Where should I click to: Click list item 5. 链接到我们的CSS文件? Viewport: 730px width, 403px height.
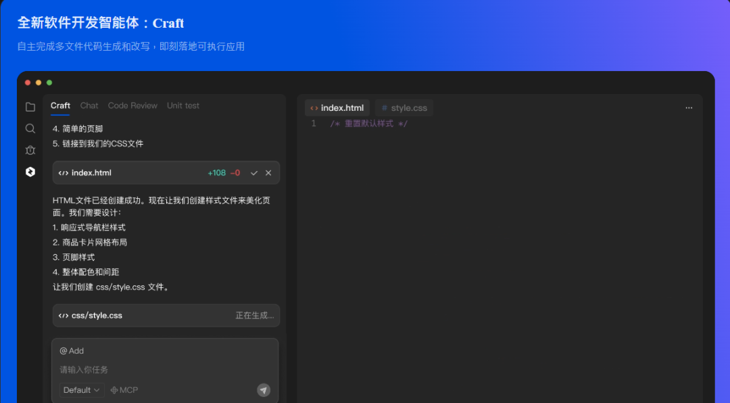pos(98,143)
